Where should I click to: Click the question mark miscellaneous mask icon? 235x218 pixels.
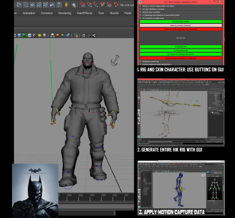(58, 4)
